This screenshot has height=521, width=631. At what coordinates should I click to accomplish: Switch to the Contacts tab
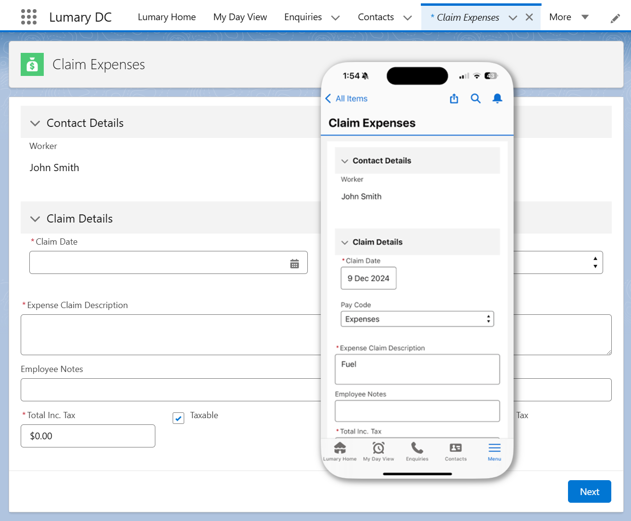pos(376,17)
